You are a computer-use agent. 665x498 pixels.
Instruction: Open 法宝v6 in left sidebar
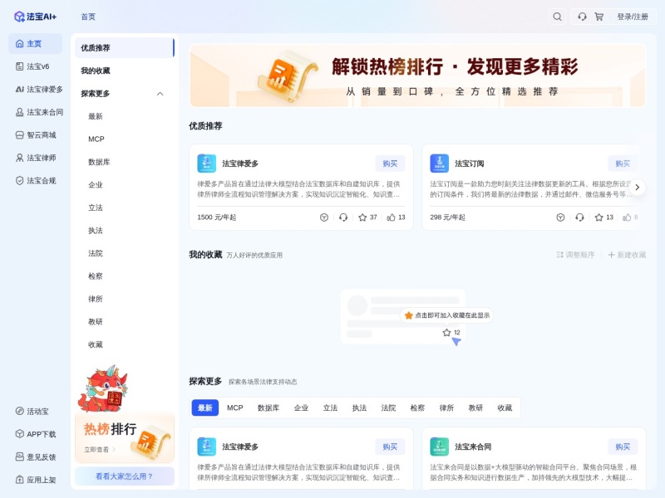coord(35,66)
